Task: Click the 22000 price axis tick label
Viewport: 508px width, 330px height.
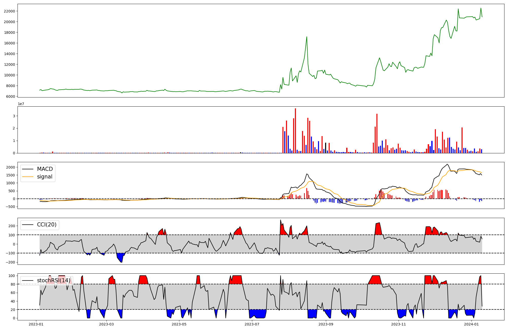Action: [x=9, y=11]
